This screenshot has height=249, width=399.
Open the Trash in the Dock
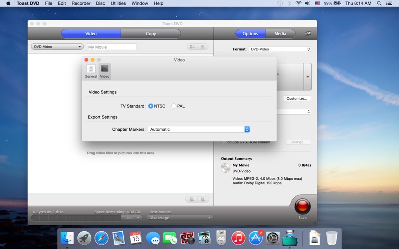tap(332, 238)
